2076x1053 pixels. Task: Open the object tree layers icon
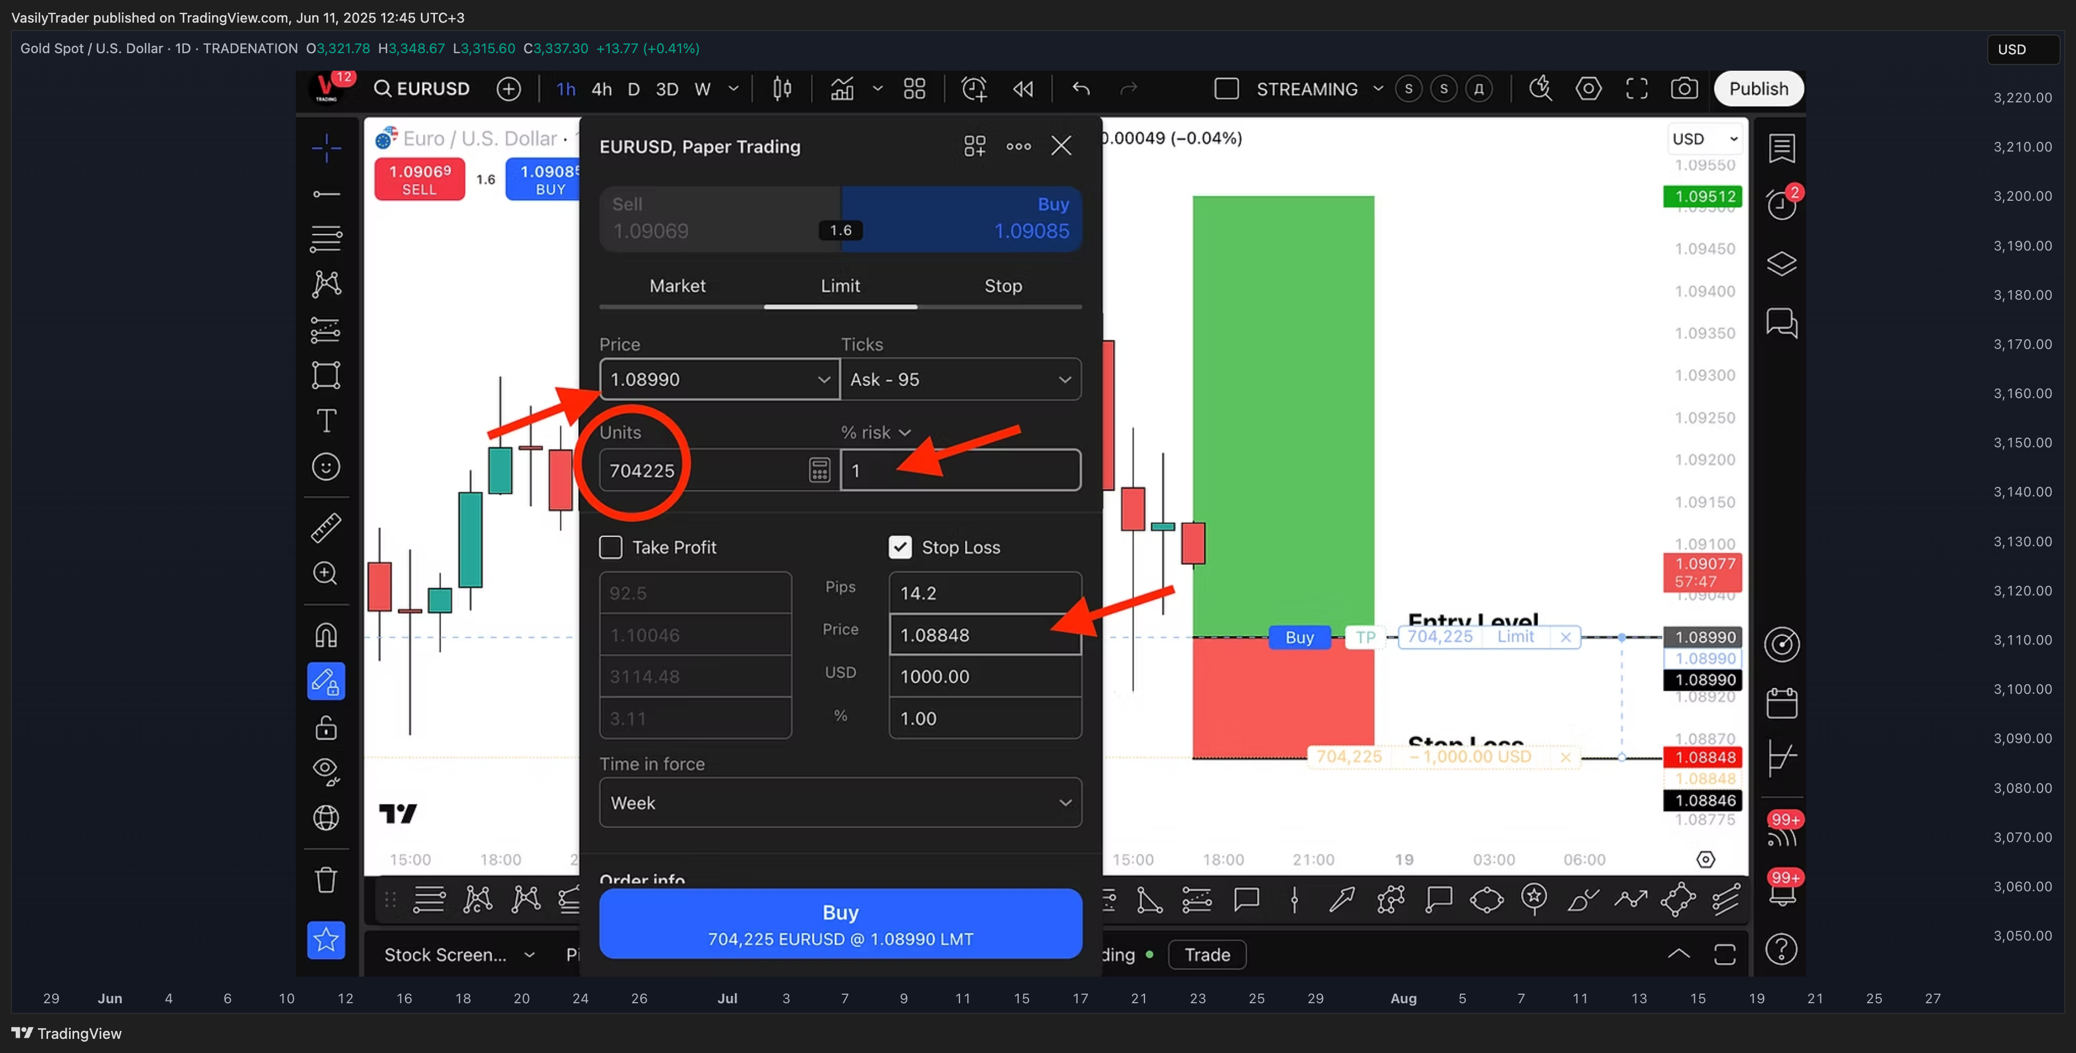[1781, 264]
